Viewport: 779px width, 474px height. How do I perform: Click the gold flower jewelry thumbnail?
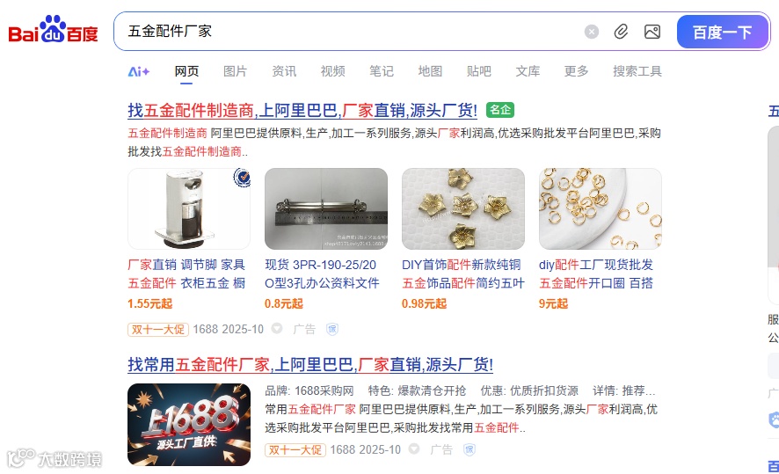[x=463, y=208]
